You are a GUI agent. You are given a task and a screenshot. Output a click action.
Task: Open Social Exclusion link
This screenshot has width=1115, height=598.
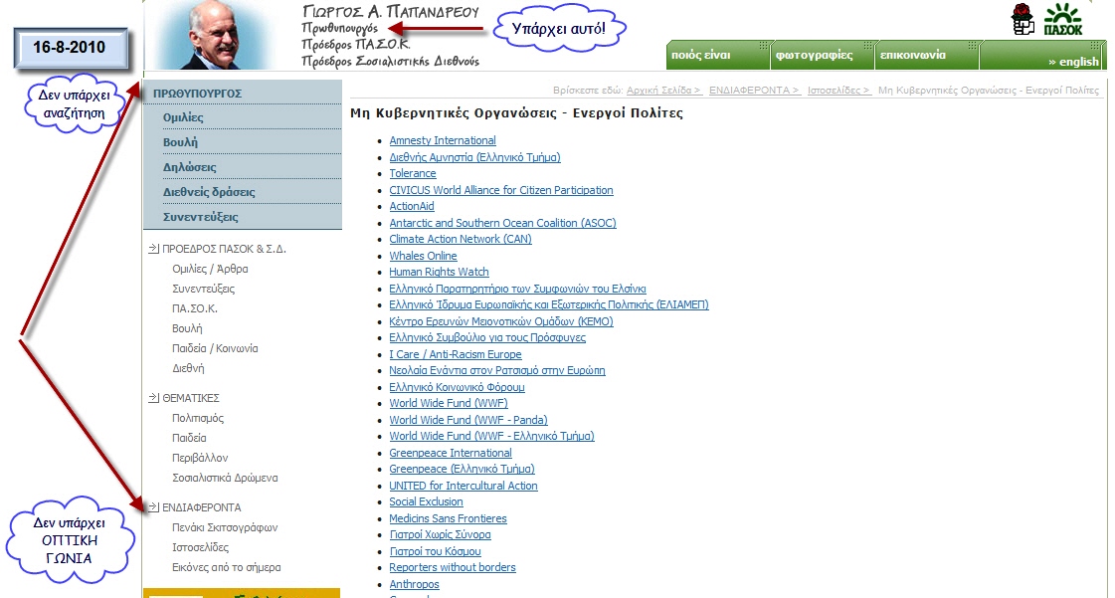[426, 501]
